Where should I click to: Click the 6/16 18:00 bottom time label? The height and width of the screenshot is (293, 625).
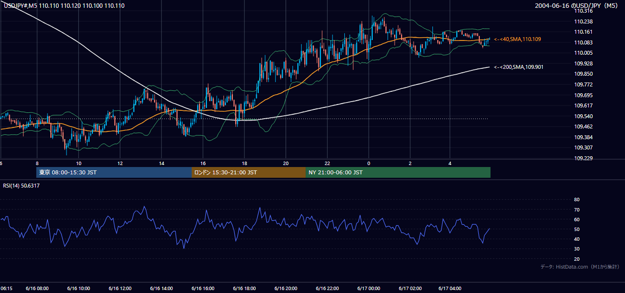pos(244,289)
